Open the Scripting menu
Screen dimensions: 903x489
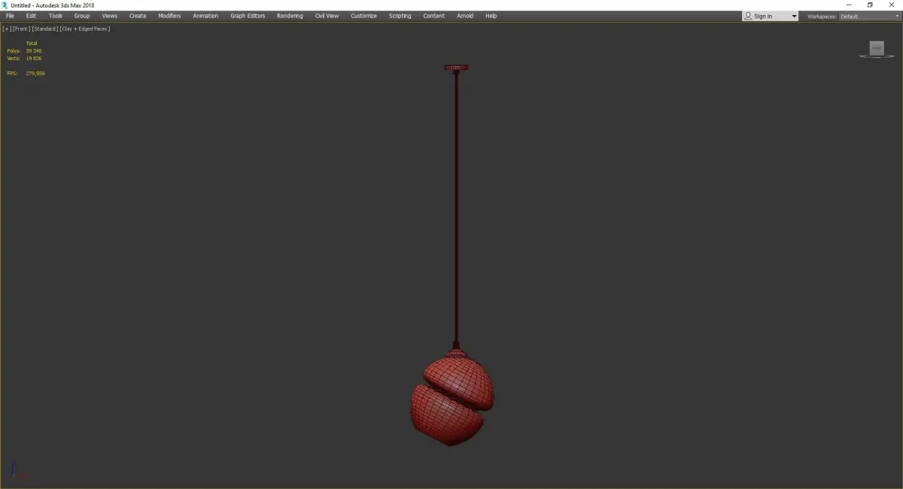(400, 16)
